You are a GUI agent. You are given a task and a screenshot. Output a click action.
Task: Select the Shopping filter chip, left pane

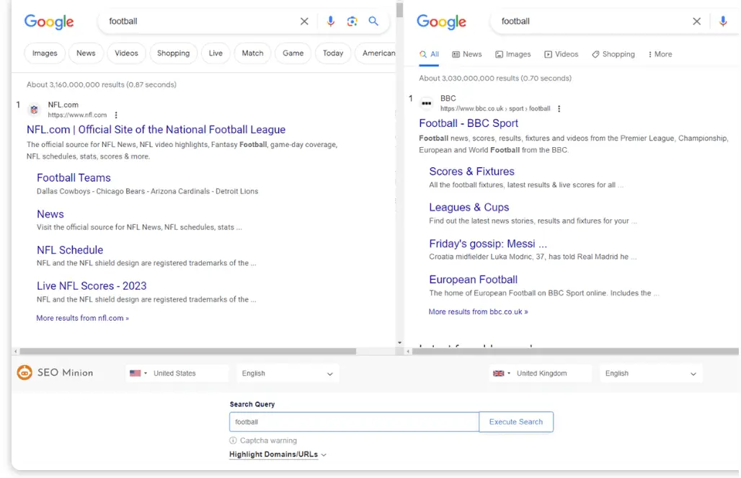(x=174, y=53)
